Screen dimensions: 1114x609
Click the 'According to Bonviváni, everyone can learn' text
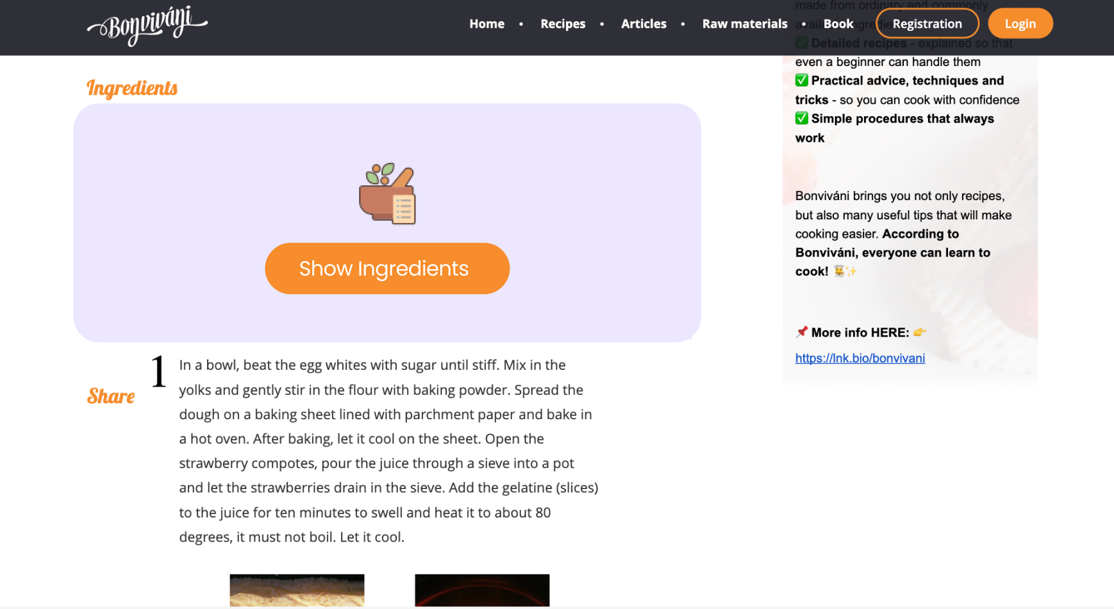(893, 244)
